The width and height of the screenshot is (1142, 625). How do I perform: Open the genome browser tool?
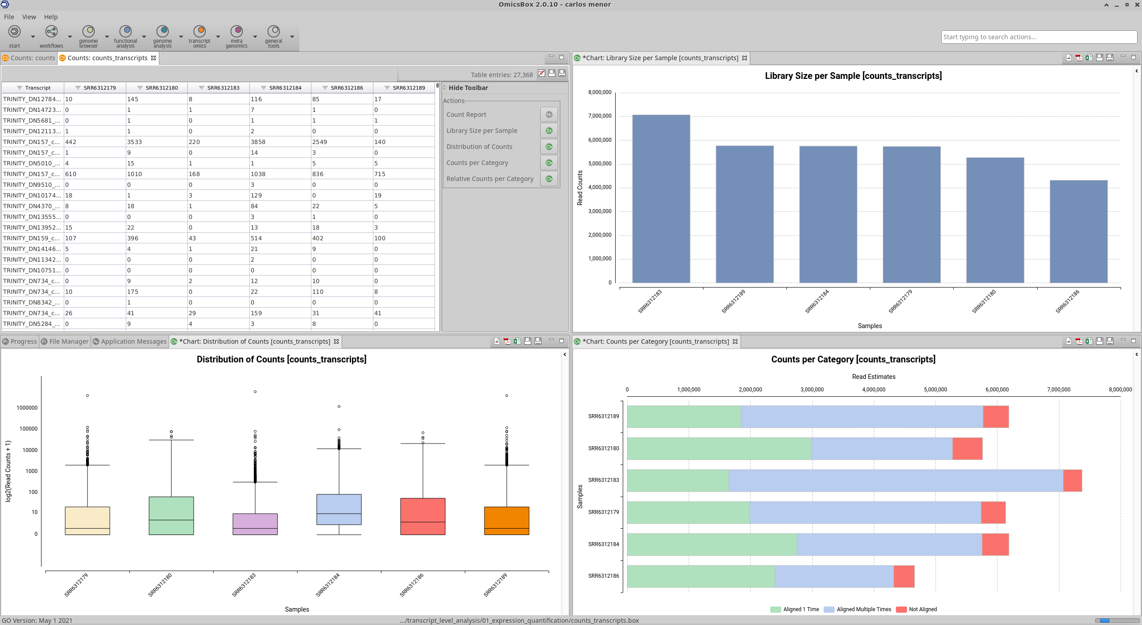(88, 32)
